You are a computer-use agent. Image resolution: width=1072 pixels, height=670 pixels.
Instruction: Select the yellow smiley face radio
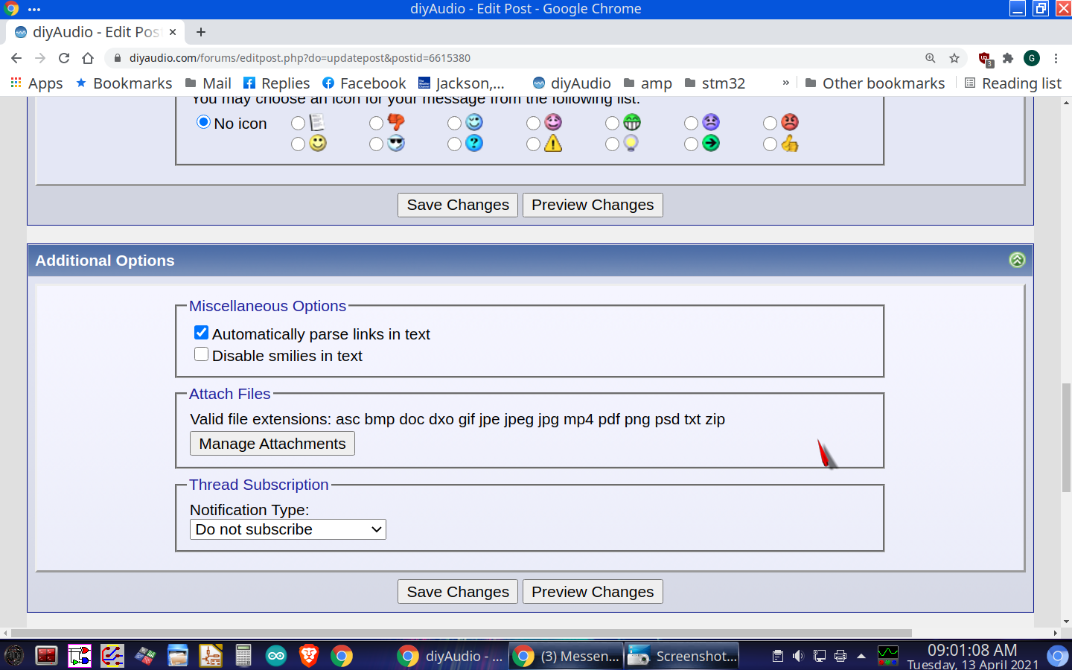(298, 144)
